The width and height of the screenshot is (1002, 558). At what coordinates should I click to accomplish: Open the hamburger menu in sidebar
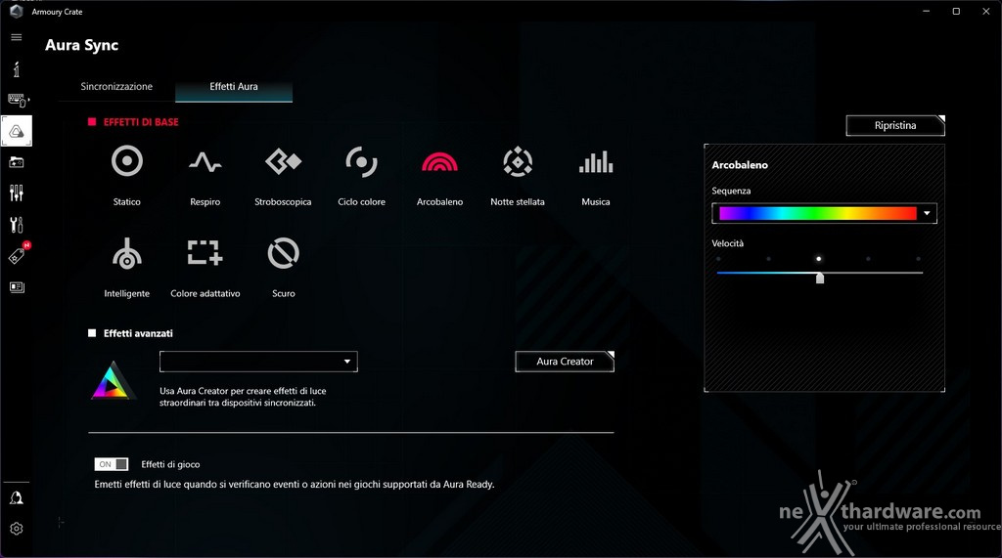tap(17, 37)
